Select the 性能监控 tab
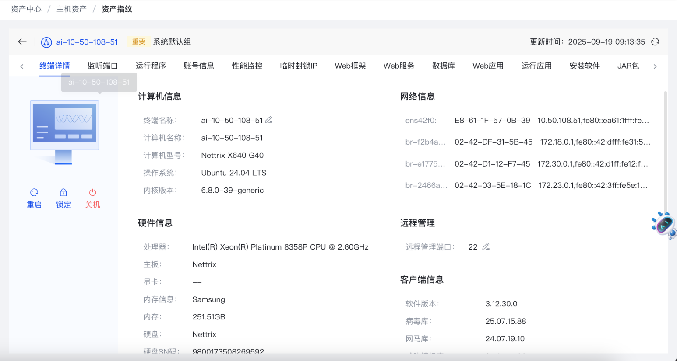Screen dimensions: 677x361 point(247,66)
